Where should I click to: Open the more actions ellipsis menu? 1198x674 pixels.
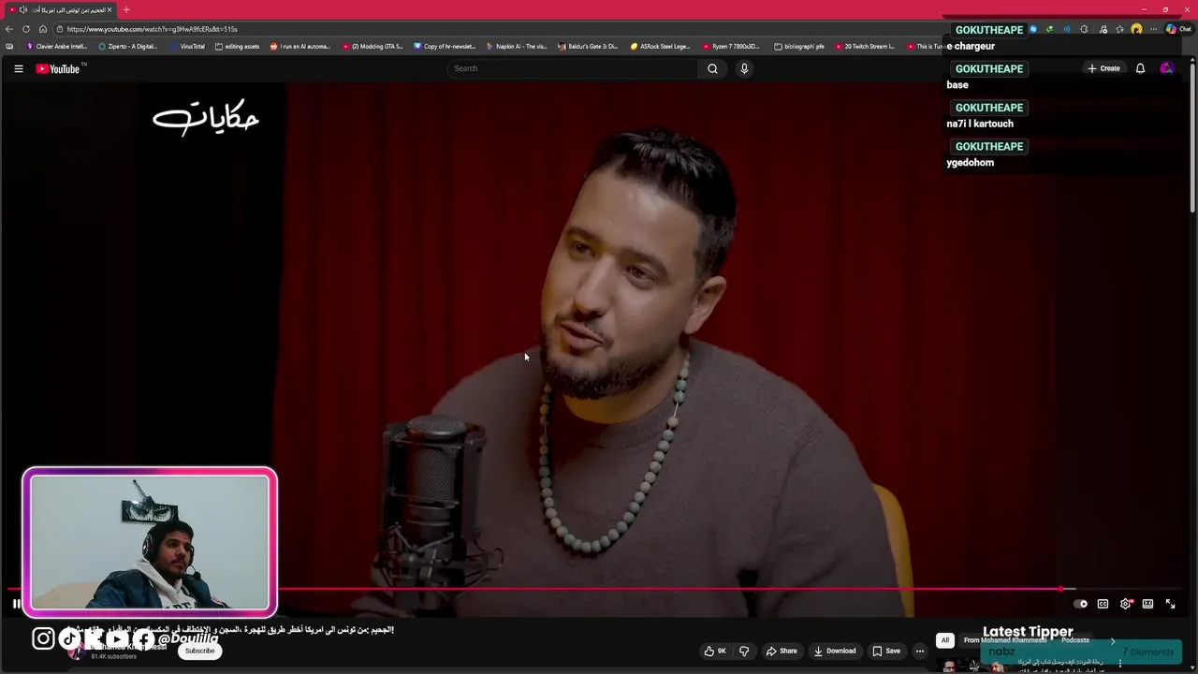920,651
